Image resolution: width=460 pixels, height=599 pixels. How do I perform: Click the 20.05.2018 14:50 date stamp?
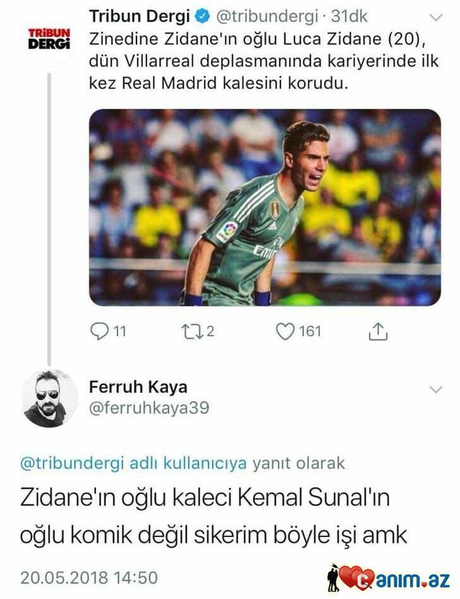(88, 577)
